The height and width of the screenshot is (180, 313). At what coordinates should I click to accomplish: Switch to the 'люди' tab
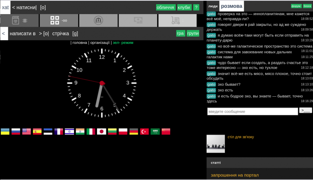point(213,6)
